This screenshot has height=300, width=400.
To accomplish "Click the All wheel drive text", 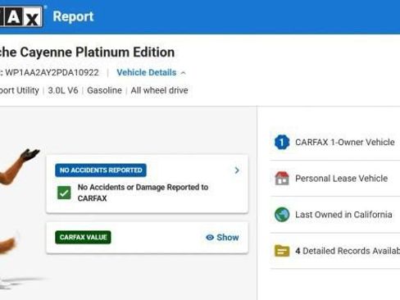I will pyautogui.click(x=159, y=90).
